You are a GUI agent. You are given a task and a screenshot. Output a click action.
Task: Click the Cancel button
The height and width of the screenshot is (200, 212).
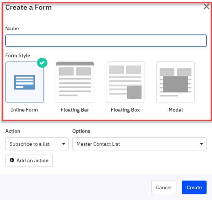tap(164, 188)
